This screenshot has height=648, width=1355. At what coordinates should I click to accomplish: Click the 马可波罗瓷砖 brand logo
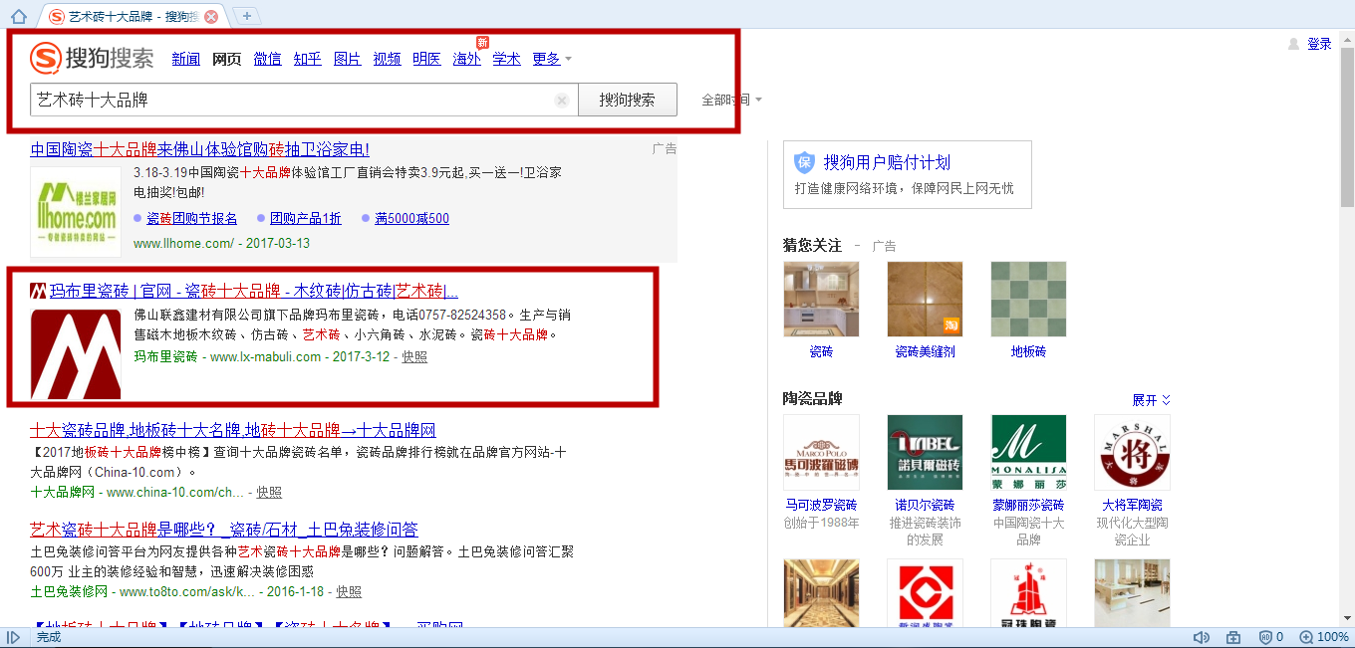coord(821,452)
